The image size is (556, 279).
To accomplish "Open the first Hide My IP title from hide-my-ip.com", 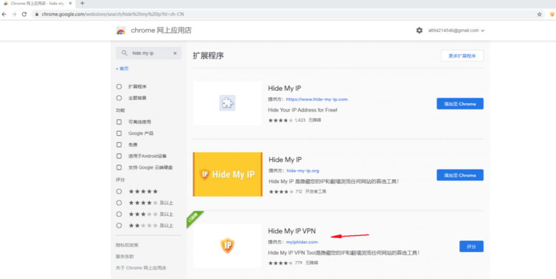I will (x=285, y=88).
